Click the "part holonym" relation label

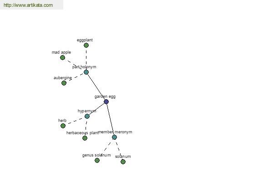point(84,67)
